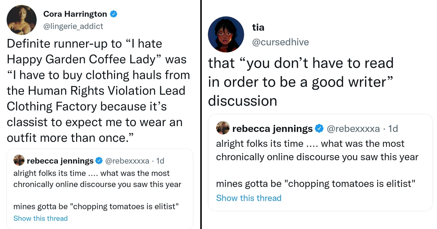Open Cora Harrington's profile picture
Image resolution: width=437 pixels, height=229 pixels.
[21, 20]
